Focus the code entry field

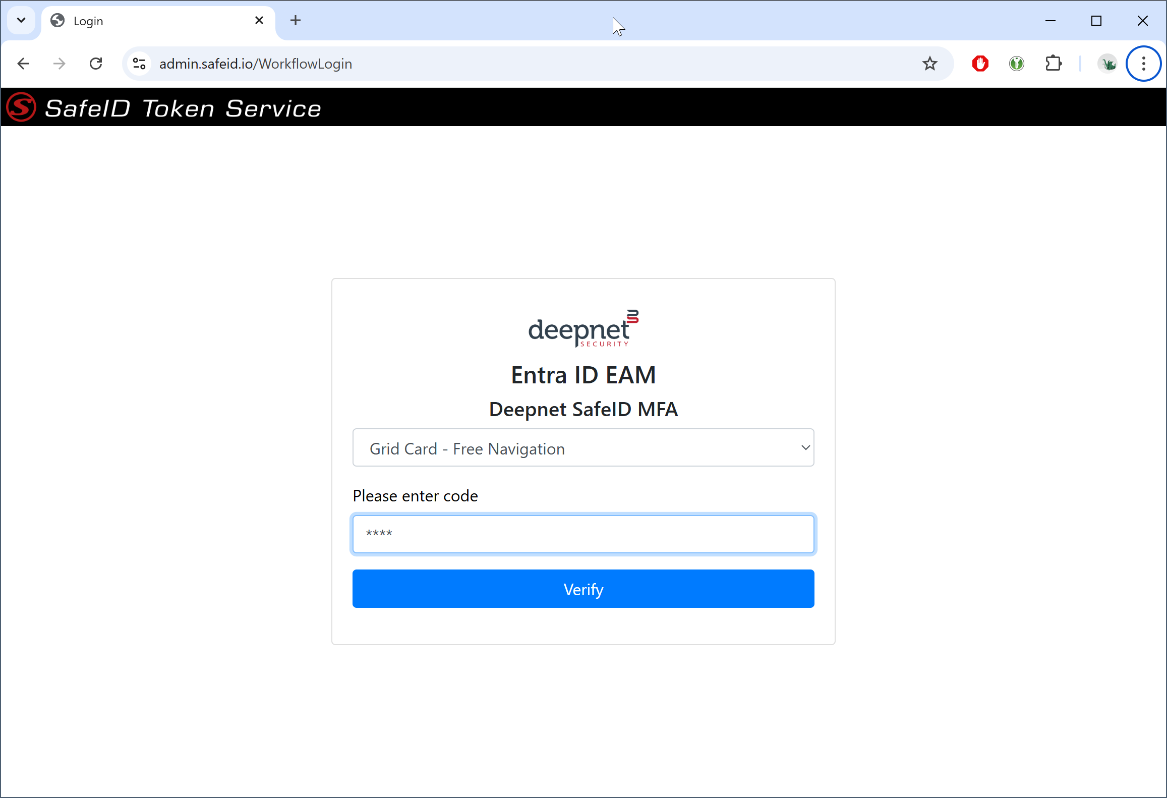click(x=583, y=534)
